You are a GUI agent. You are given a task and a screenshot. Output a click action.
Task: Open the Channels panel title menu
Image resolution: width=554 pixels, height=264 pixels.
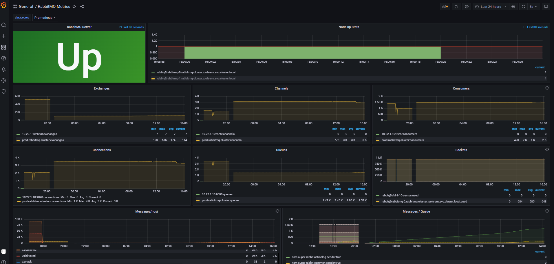click(281, 88)
